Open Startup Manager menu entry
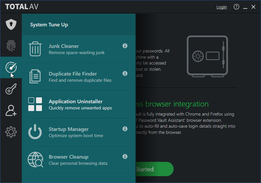This screenshot has width=261, height=183. coord(79,132)
